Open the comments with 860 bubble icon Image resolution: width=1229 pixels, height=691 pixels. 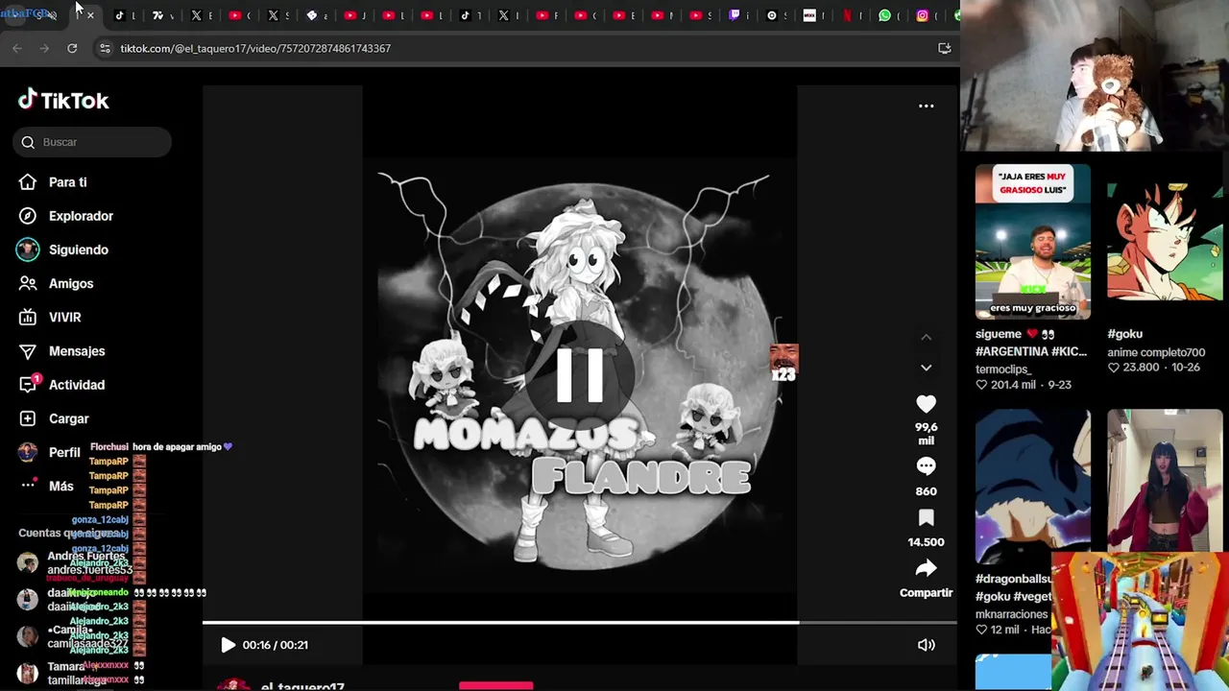tap(926, 466)
